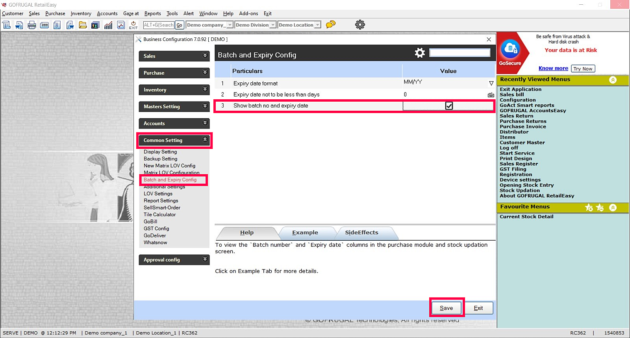
Task: Click the bar chart reports toolbar icon
Action: (108, 25)
